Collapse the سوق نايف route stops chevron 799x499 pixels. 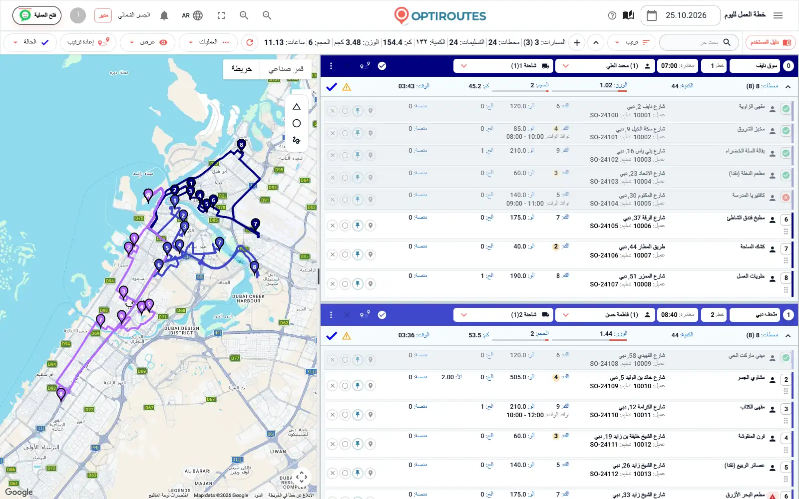click(x=788, y=87)
